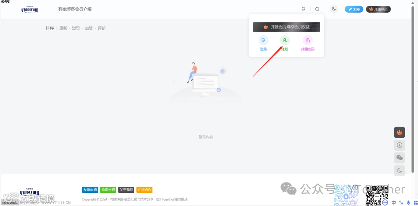The width and height of the screenshot is (418, 206).
Task: Click the 登录 login icon
Action: pos(264,41)
